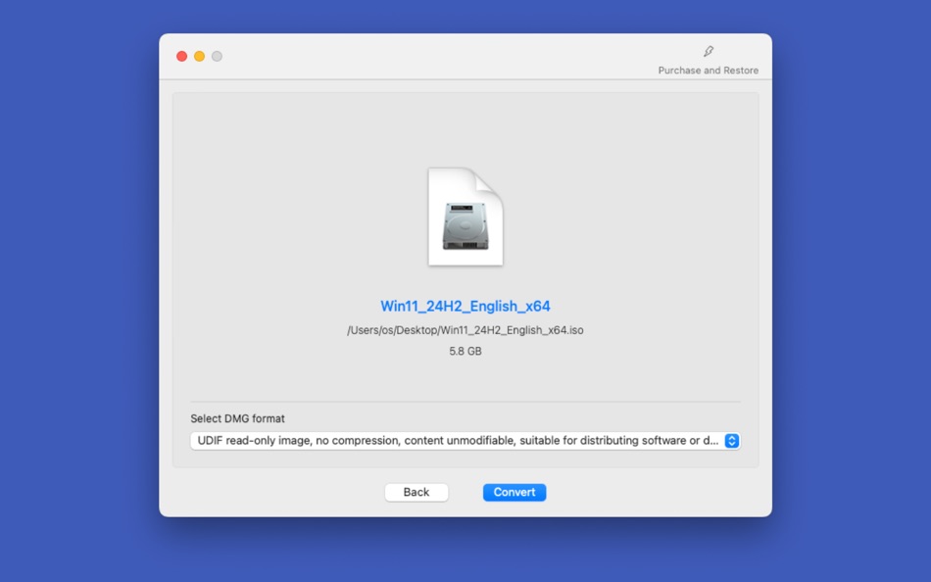
Task: Click the /Users/os/Desktop ISO file path text
Action: pos(465,330)
